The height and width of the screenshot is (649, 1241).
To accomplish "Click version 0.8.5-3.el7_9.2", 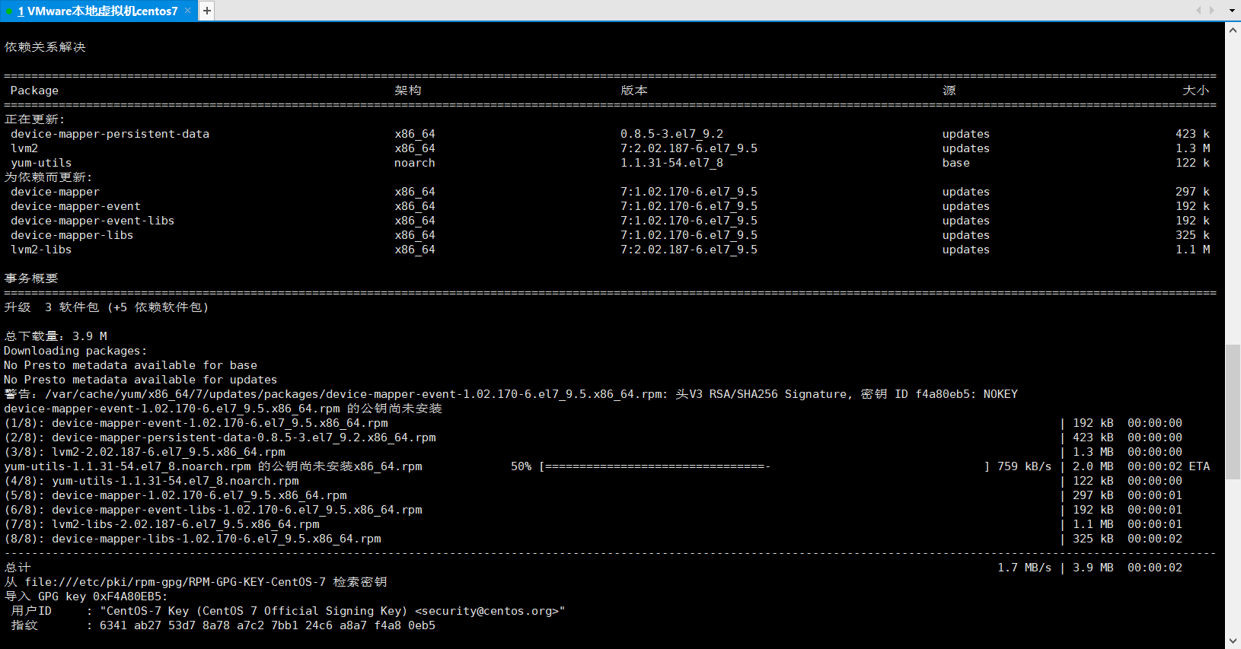I will click(672, 134).
